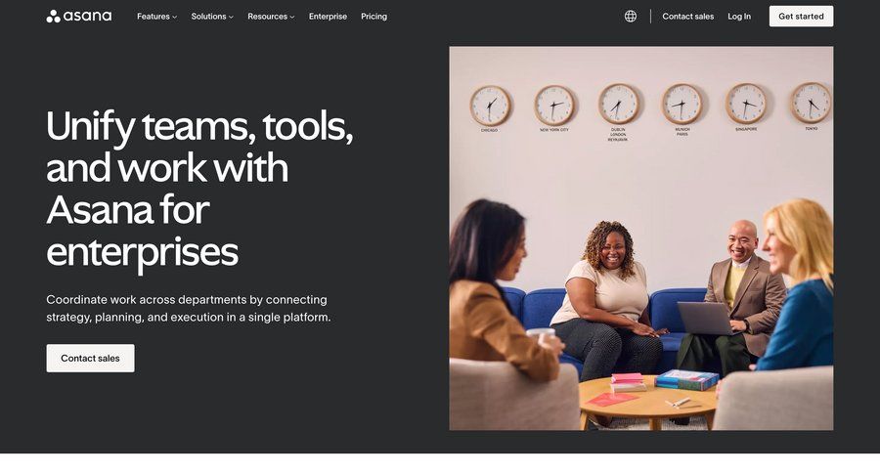Expand the Resources dropdown menu
The height and width of the screenshot is (473, 880).
[271, 17]
